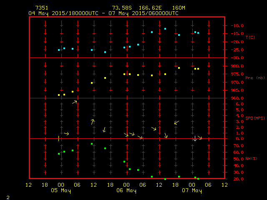Click the upward-pointing wind arrow
Screen dimensions: 267x200
click(93, 121)
